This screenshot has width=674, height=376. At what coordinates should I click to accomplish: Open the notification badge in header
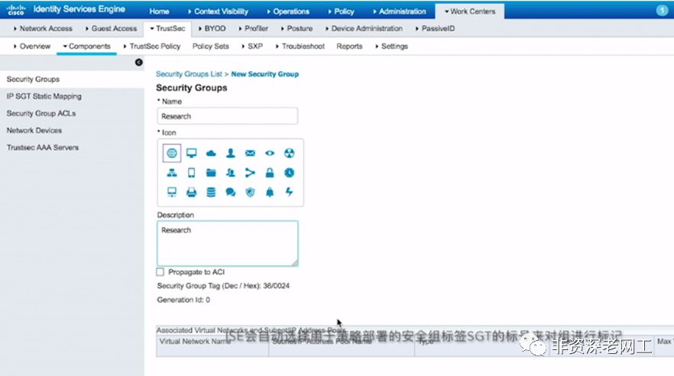[662, 11]
